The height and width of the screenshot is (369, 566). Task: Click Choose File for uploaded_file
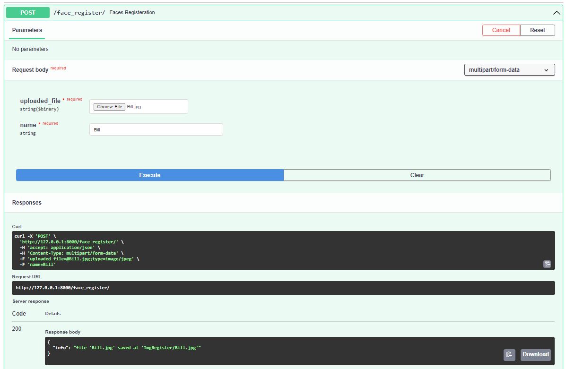point(109,107)
